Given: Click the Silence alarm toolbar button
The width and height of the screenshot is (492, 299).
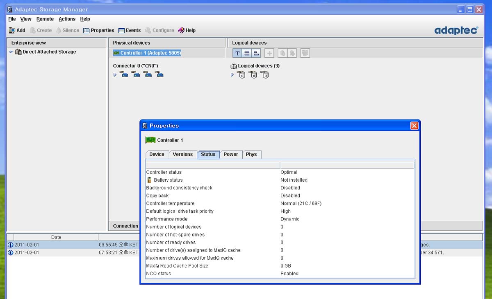Looking at the screenshot, I should pos(68,30).
